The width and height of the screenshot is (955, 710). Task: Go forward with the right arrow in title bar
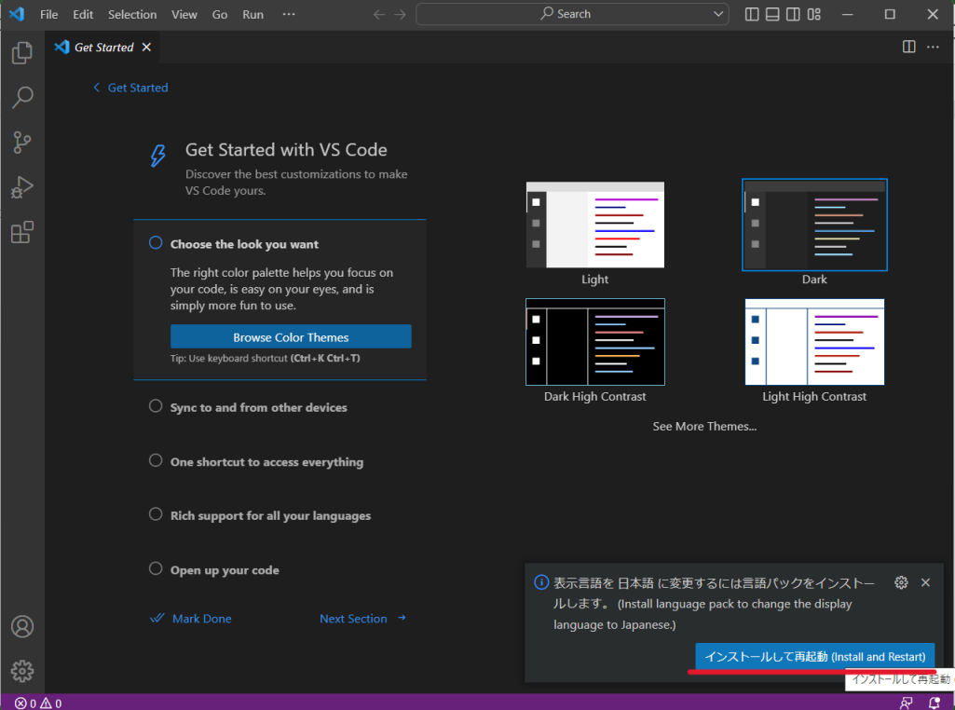[400, 14]
